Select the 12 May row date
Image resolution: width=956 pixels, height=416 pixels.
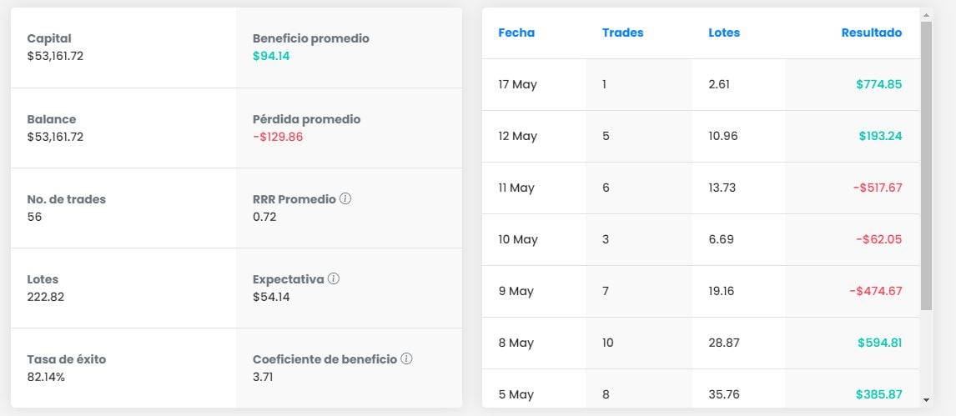click(x=517, y=136)
